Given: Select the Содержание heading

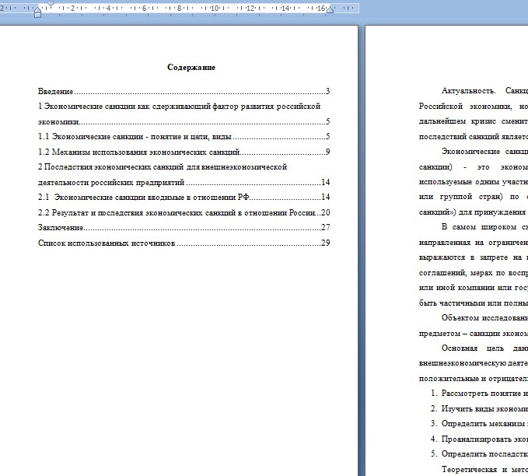Looking at the screenshot, I should tap(191, 68).
